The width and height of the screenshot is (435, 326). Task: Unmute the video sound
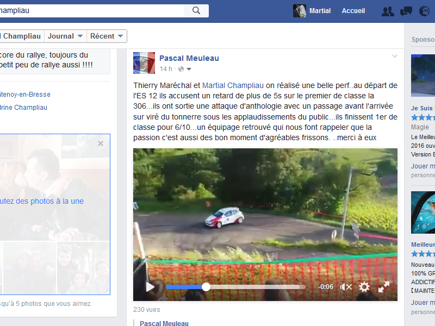pos(346,287)
